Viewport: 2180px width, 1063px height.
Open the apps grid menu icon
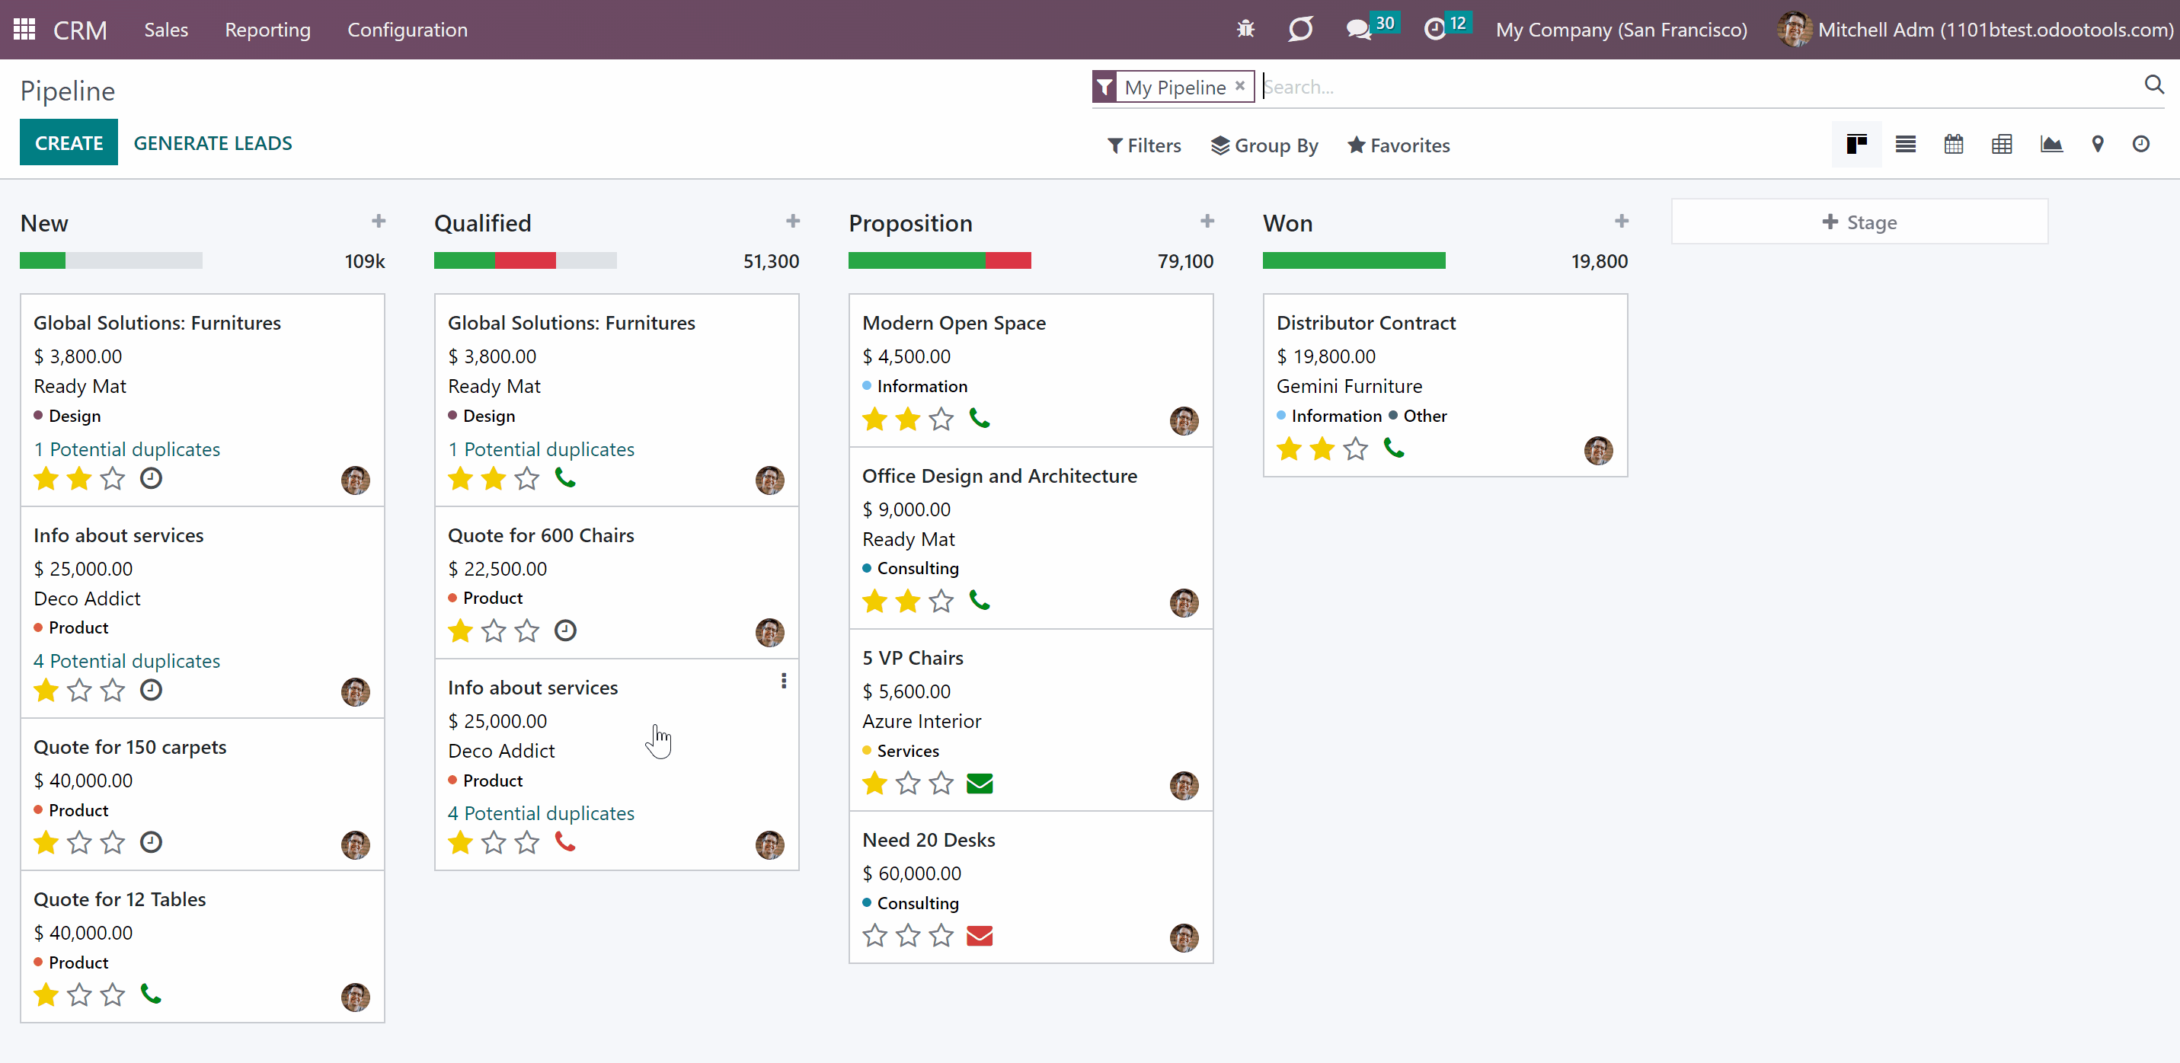[x=24, y=30]
